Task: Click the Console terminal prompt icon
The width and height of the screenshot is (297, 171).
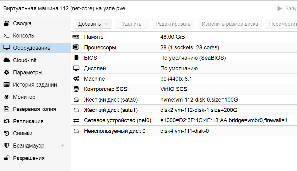Action: pyautogui.click(x=6, y=36)
